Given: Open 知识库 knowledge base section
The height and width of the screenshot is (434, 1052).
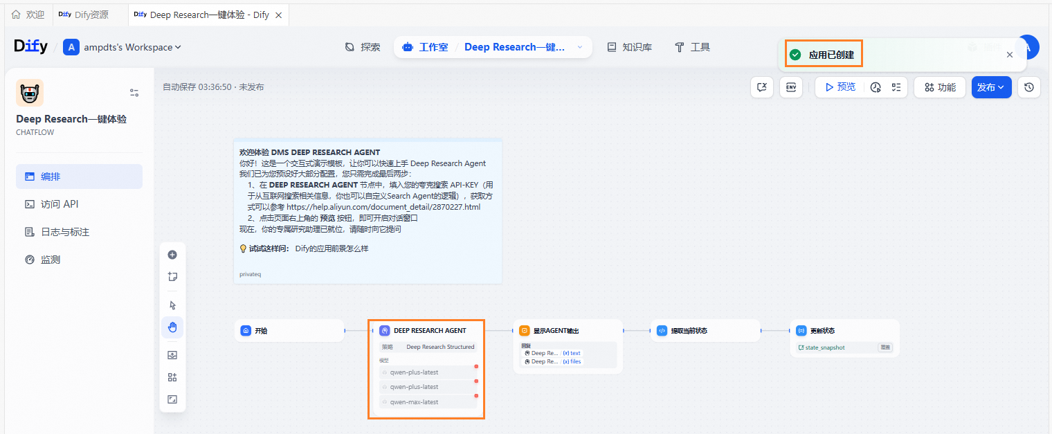Looking at the screenshot, I should pyautogui.click(x=629, y=47).
